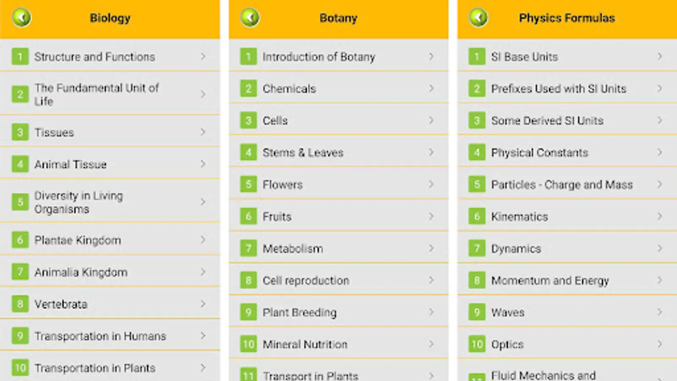Click the number 8 badge beside Vertebrata
Screen dimensions: 677x381
click(x=20, y=304)
